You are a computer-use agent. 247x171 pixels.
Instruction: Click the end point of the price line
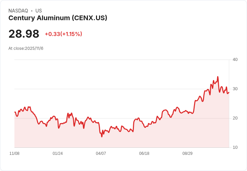tap(229, 93)
